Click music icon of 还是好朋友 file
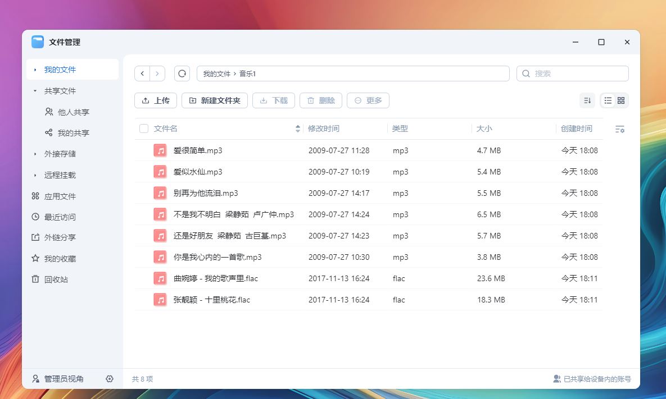The image size is (666, 399). [x=160, y=236]
